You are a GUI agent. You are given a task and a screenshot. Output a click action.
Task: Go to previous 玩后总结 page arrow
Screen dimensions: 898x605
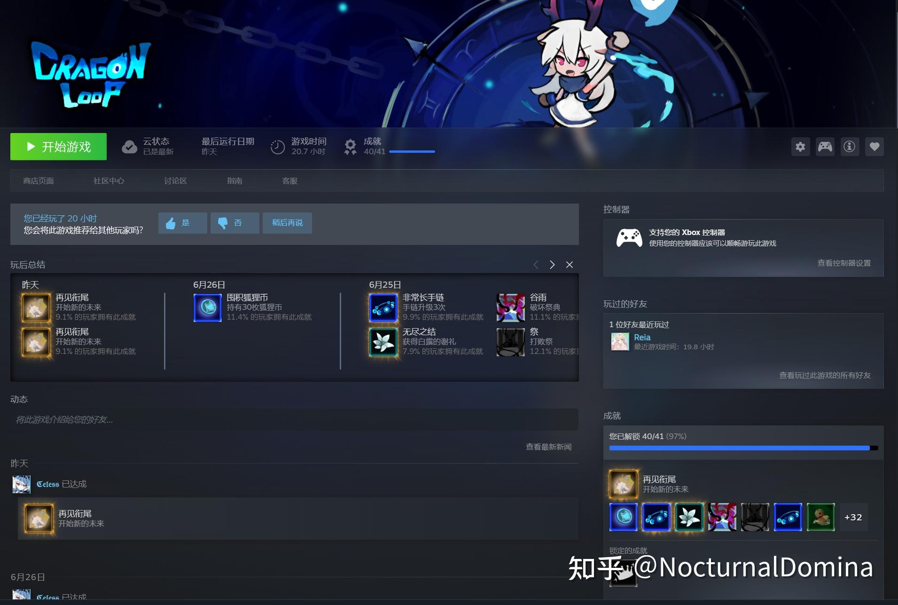(536, 265)
